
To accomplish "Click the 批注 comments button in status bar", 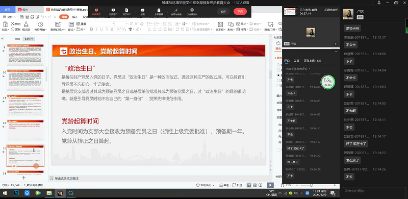I will click(x=238, y=185).
